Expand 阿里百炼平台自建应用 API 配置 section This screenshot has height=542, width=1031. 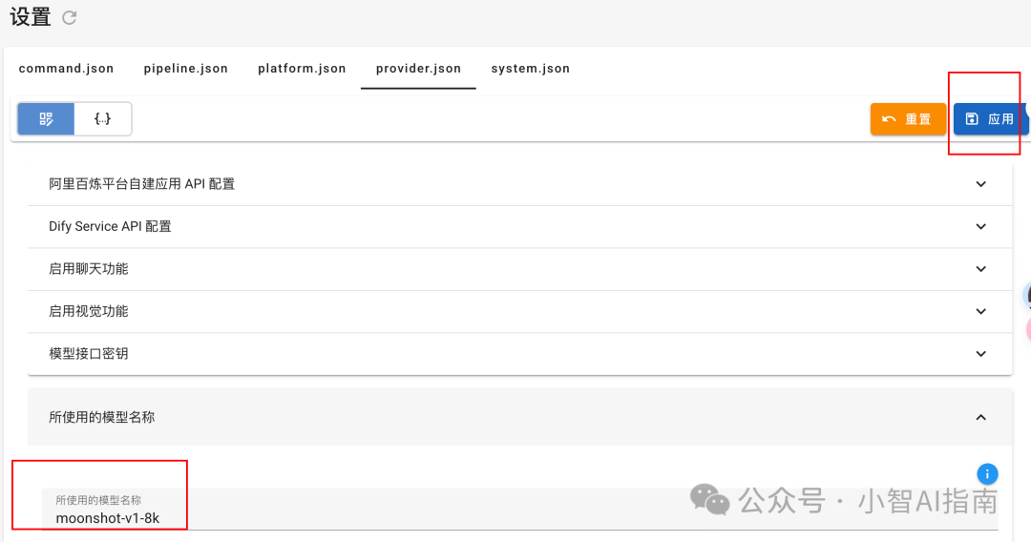[x=980, y=184]
